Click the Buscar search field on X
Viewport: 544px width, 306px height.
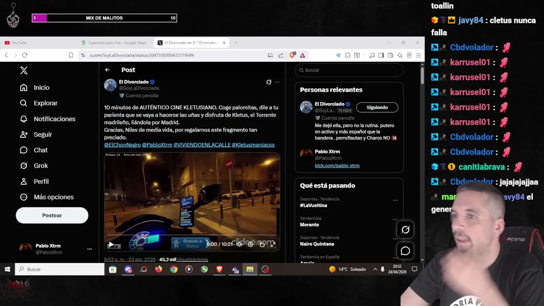pyautogui.click(x=349, y=70)
